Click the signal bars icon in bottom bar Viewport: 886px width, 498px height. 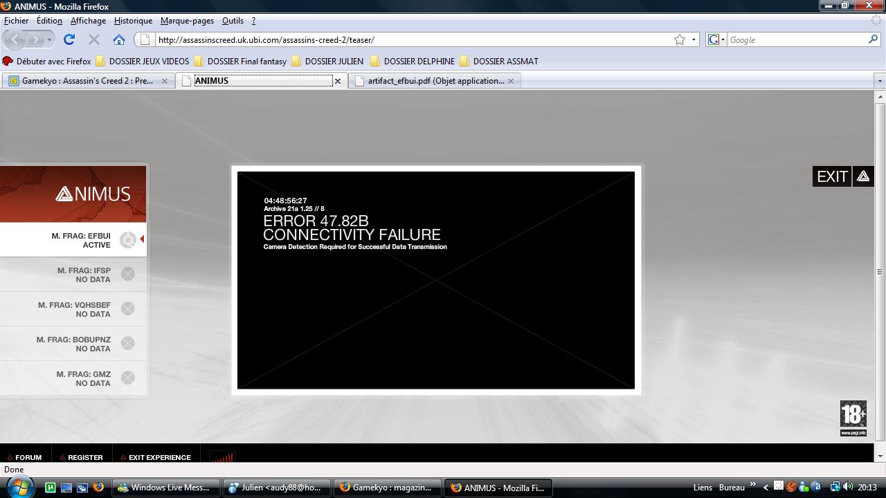click(222, 457)
